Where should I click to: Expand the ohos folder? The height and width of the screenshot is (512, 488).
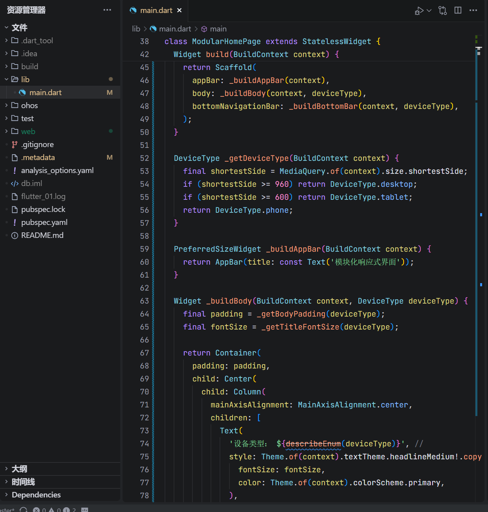point(60,105)
